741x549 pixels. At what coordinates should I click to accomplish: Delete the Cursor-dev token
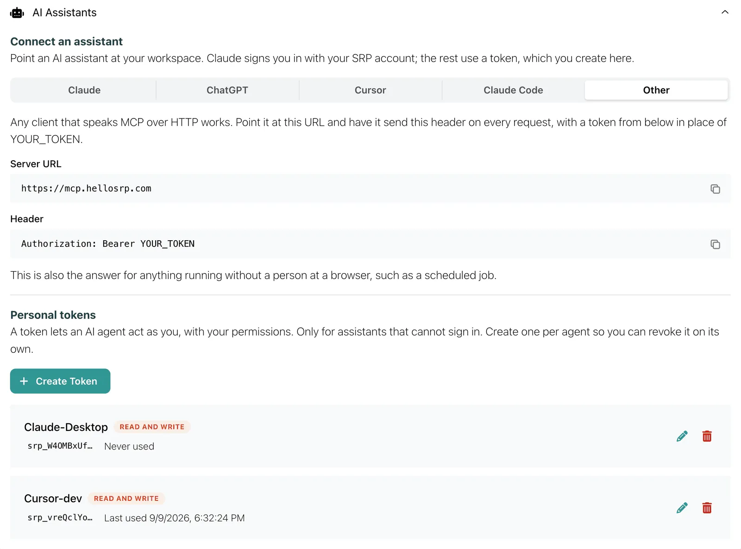pyautogui.click(x=707, y=508)
